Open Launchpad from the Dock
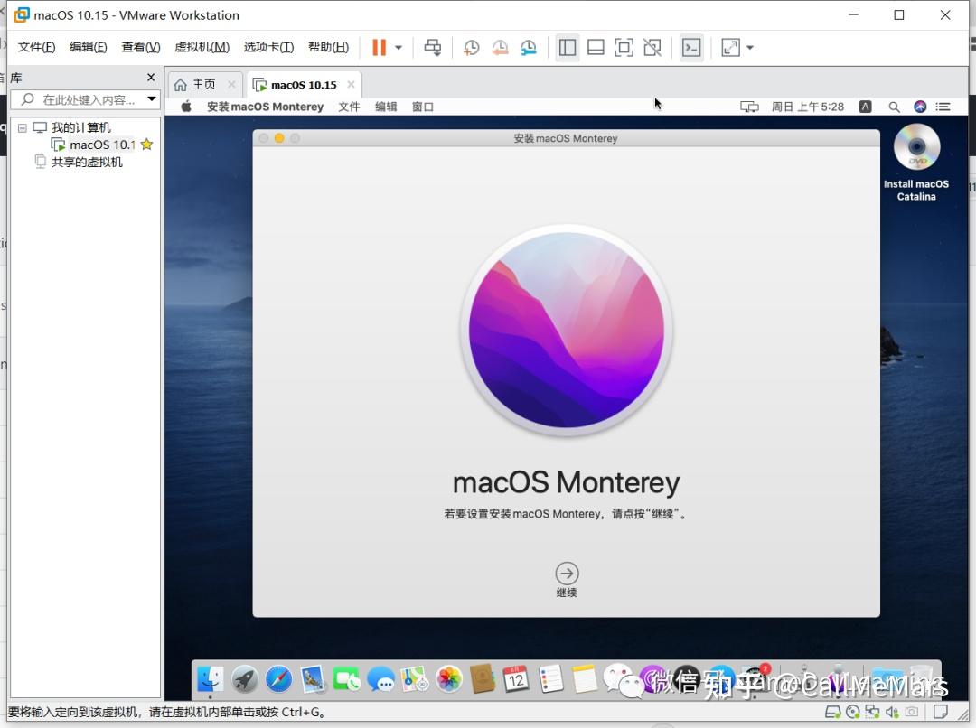This screenshot has width=976, height=728. [x=245, y=679]
